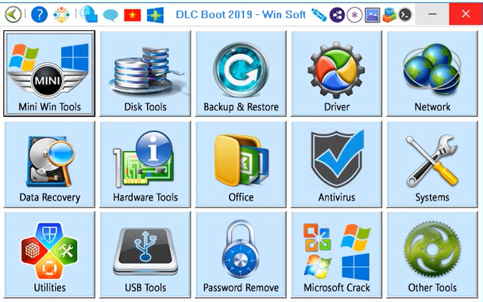Select the Antivirus shield tile
This screenshot has height=302, width=483.
336,164
